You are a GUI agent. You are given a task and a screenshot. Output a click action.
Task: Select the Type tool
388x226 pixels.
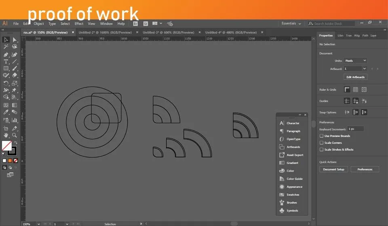(6, 61)
